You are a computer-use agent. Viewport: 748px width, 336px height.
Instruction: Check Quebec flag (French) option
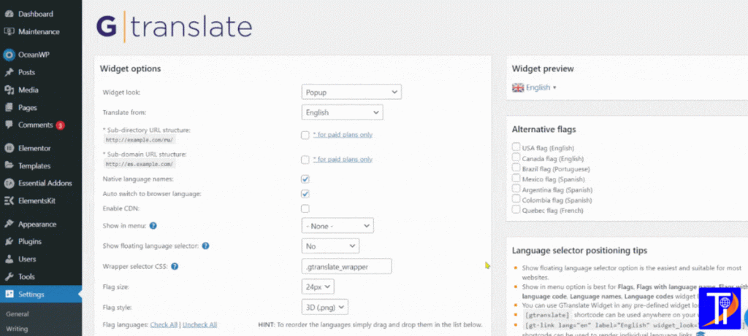516,209
